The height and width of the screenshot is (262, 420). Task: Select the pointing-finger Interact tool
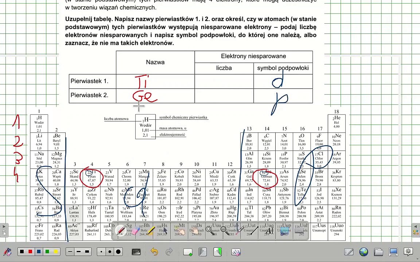point(180,230)
